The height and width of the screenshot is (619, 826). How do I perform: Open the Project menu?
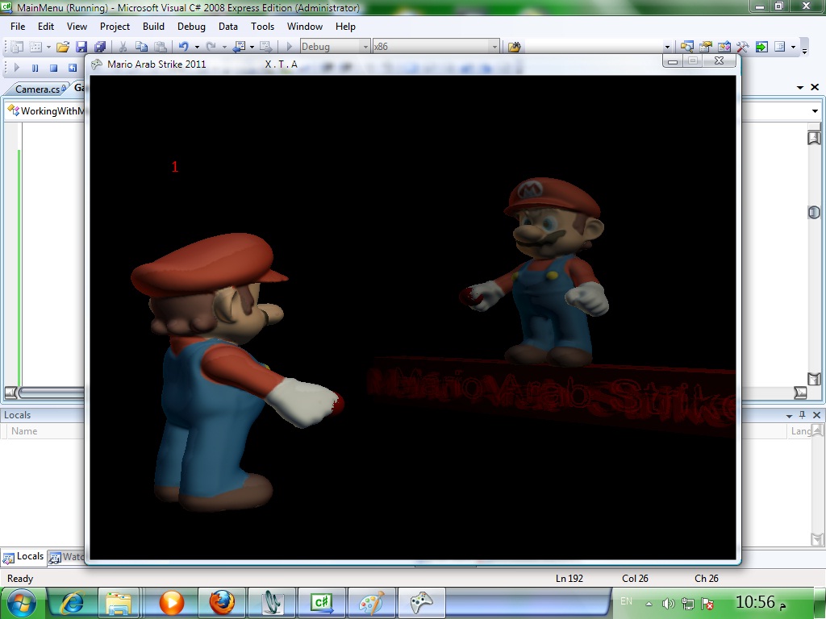pos(115,27)
